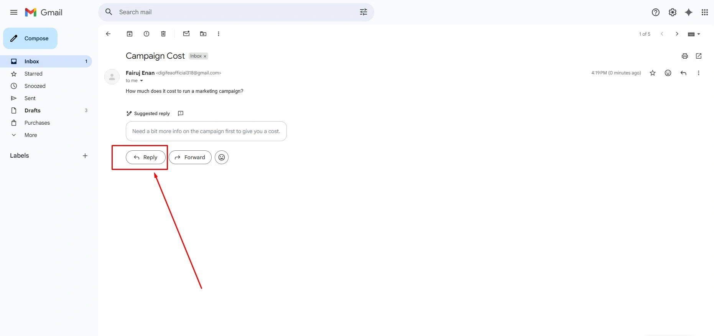Click the header reply arrow icon
This screenshot has height=336, width=714.
click(683, 73)
